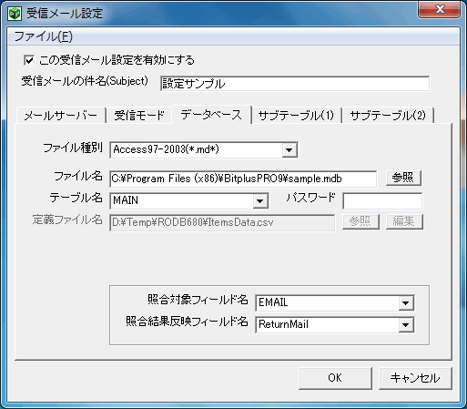Close the 受信メール設定 dialog window

click(439, 10)
